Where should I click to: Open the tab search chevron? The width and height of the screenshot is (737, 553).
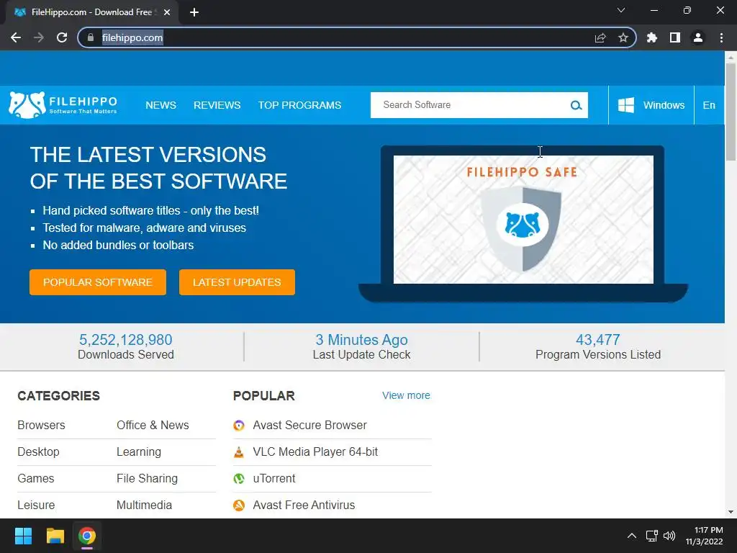[x=621, y=10]
